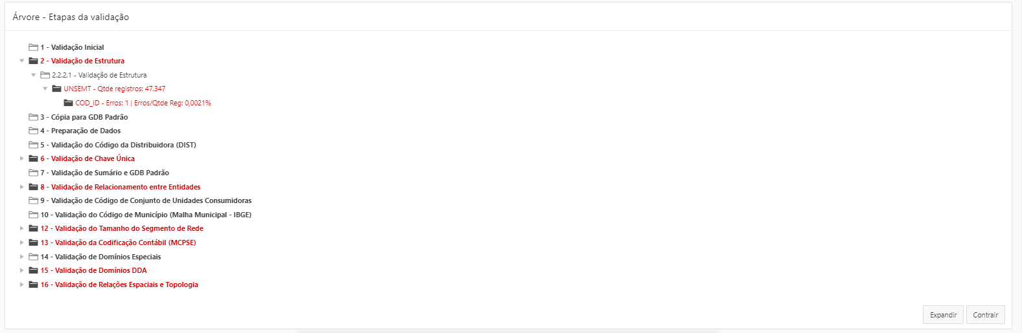Image resolution: width=1022 pixels, height=333 pixels.
Task: Expand 8 - Relacionamento entre Entidades arrow
Action: click(22, 187)
